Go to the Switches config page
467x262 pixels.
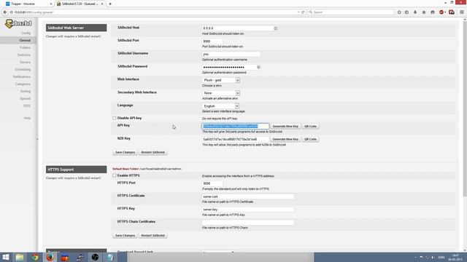[24, 55]
